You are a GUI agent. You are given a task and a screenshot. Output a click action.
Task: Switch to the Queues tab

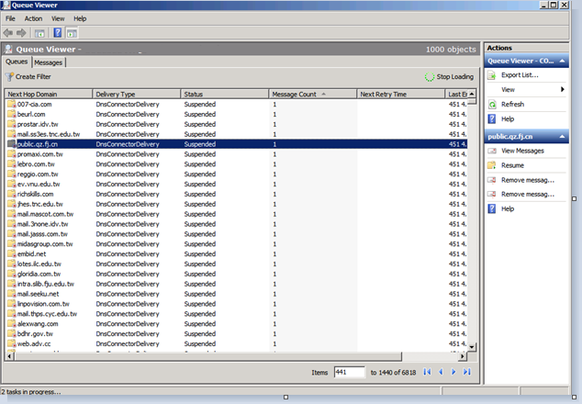pos(17,62)
